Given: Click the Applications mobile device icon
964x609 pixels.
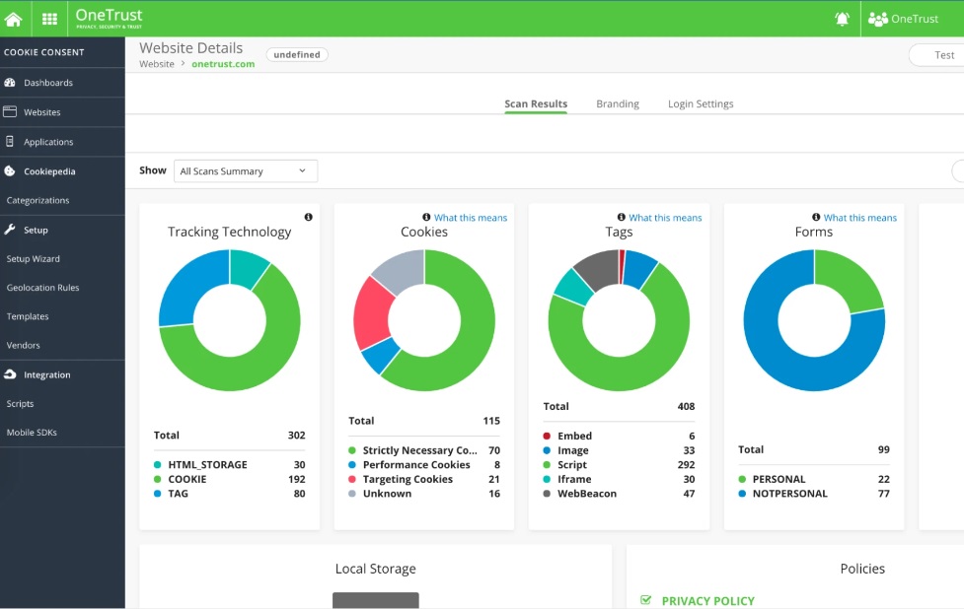Looking at the screenshot, I should point(10,141).
